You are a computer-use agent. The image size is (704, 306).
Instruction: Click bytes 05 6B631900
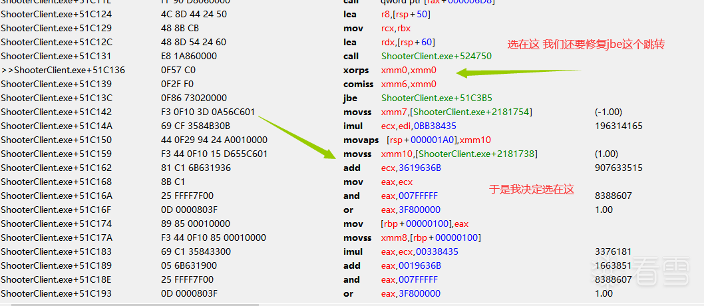pos(189,265)
